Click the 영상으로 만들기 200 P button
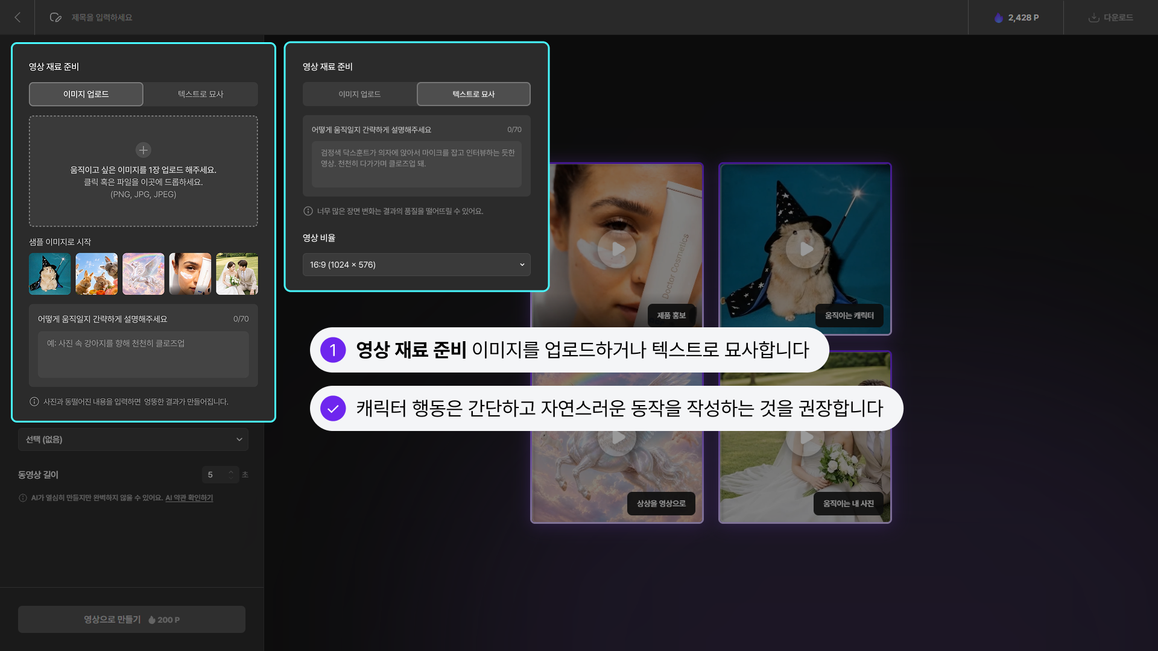This screenshot has height=651, width=1158. coord(131,619)
